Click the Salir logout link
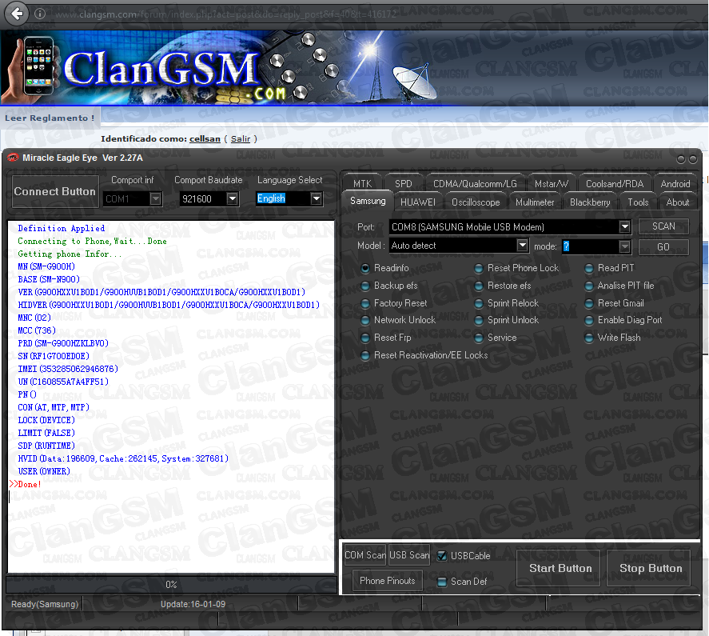 pyautogui.click(x=241, y=139)
